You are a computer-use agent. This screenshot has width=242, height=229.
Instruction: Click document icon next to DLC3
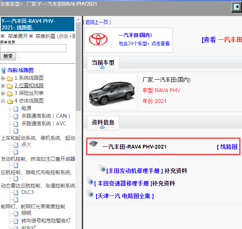click(16, 192)
